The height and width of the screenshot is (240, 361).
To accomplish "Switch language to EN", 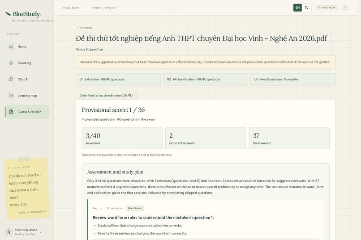I will coord(297,8).
